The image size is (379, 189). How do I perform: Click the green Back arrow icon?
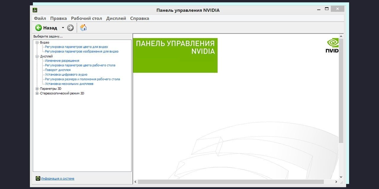(38, 28)
